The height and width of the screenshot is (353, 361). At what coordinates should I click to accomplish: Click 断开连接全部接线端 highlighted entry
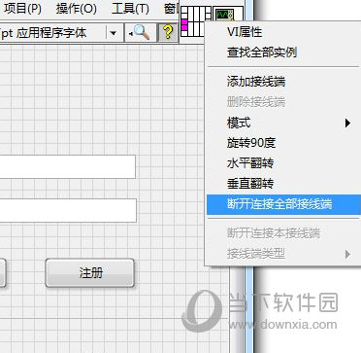click(x=283, y=204)
